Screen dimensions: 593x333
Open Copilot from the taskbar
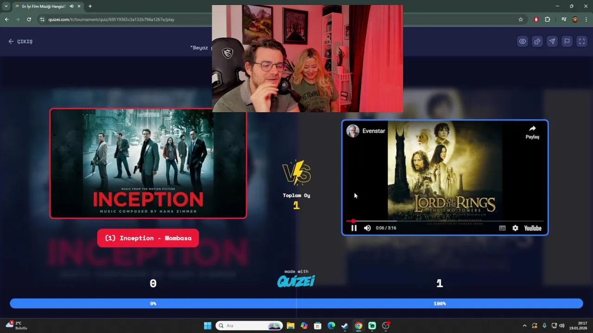(x=304, y=326)
